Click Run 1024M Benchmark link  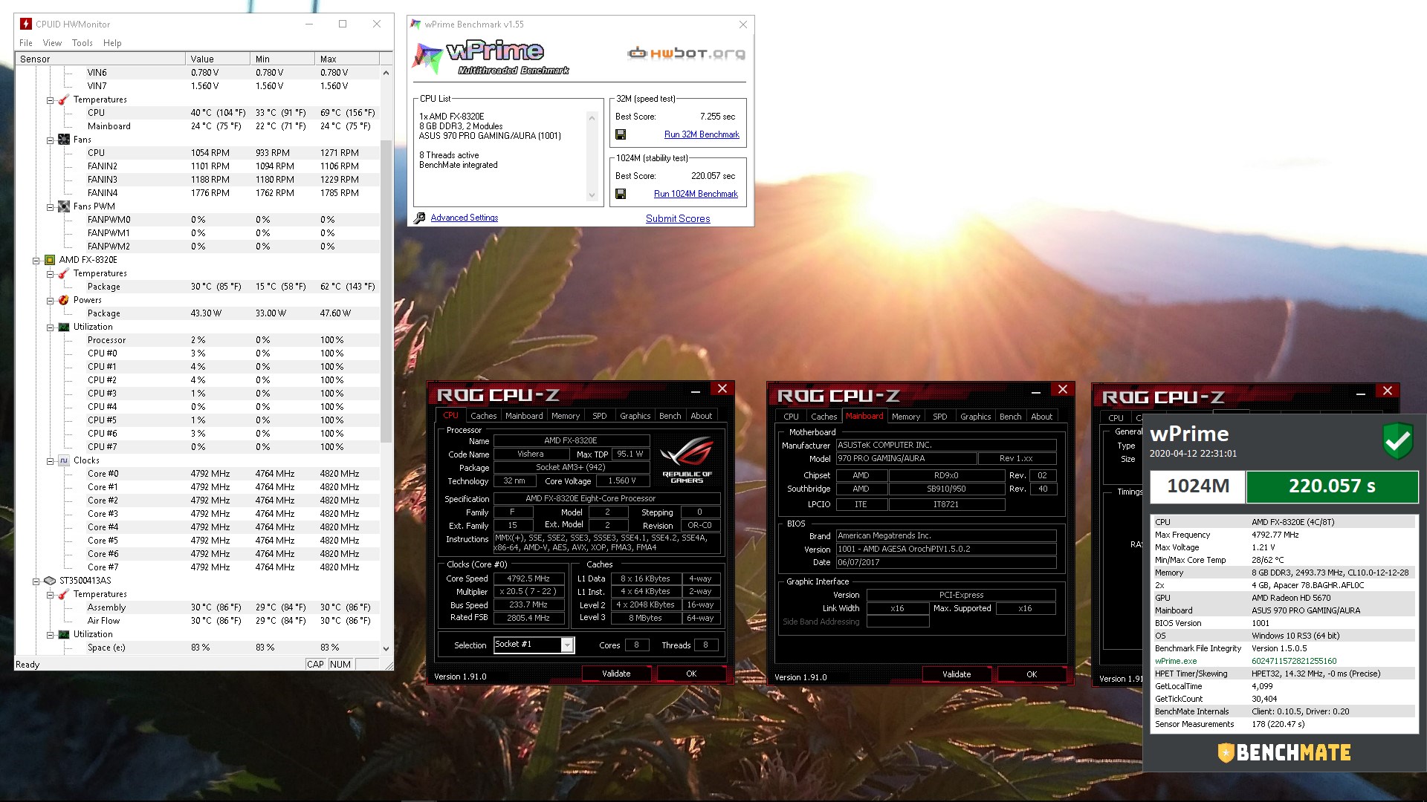coord(696,194)
